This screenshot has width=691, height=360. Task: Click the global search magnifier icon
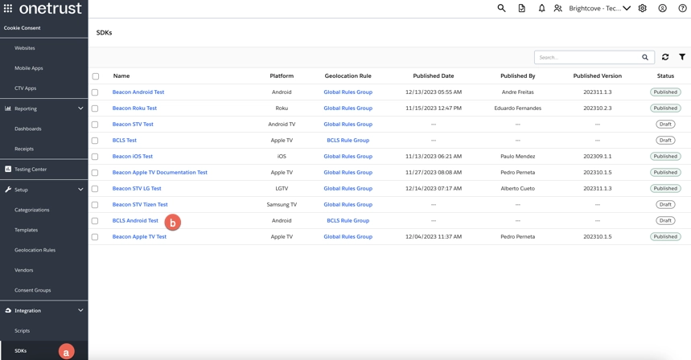coord(501,8)
